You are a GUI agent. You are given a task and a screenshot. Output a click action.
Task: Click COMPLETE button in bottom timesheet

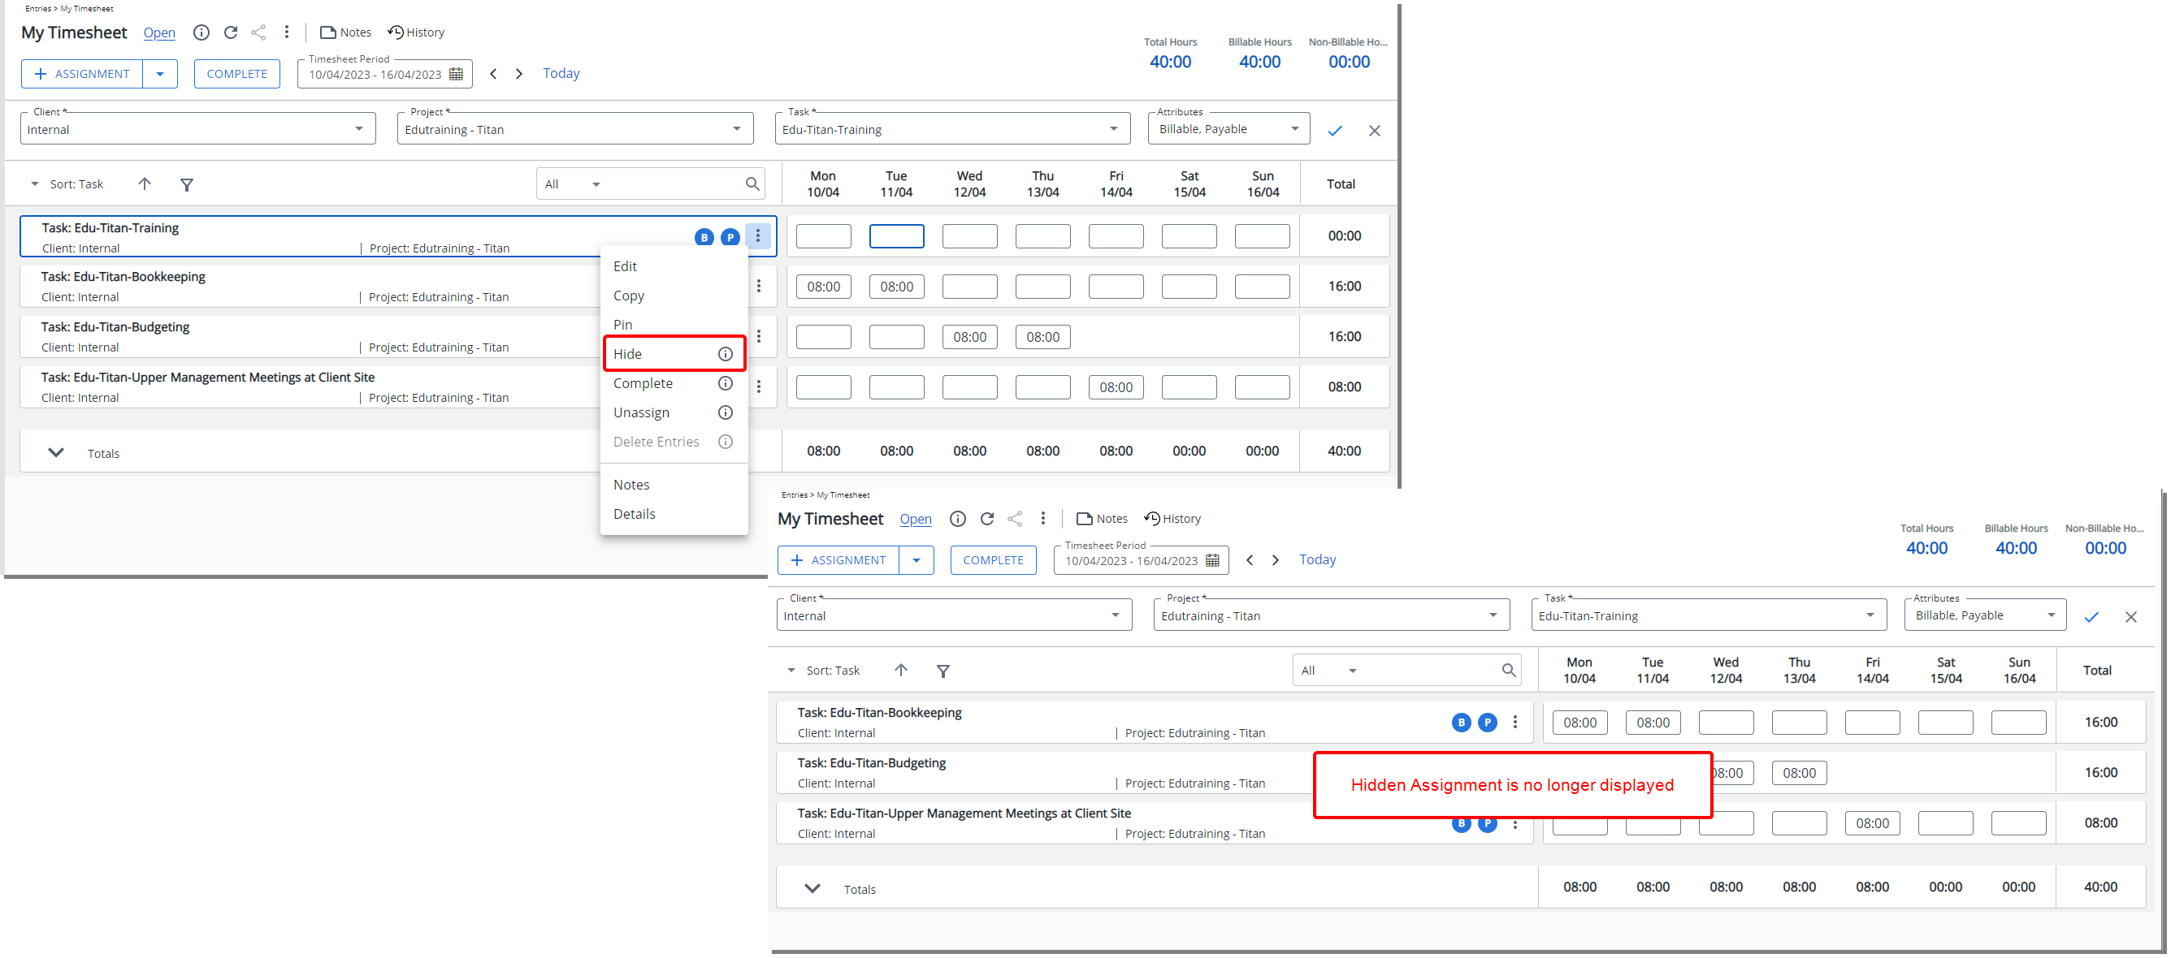click(993, 560)
